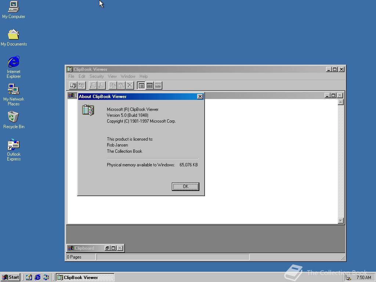Screen dimensions: 376x282
Task: Select My Documents desktop icon
Action: 14,38
